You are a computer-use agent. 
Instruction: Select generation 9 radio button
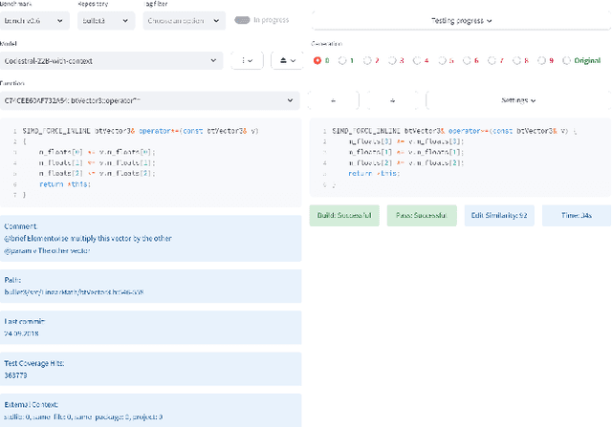coord(541,60)
